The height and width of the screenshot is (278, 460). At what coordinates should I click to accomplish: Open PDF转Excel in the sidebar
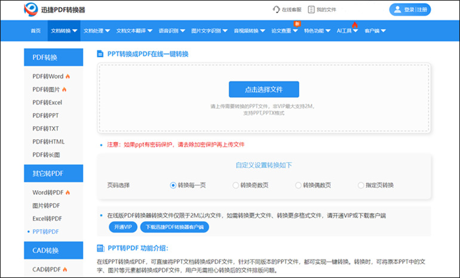47,102
